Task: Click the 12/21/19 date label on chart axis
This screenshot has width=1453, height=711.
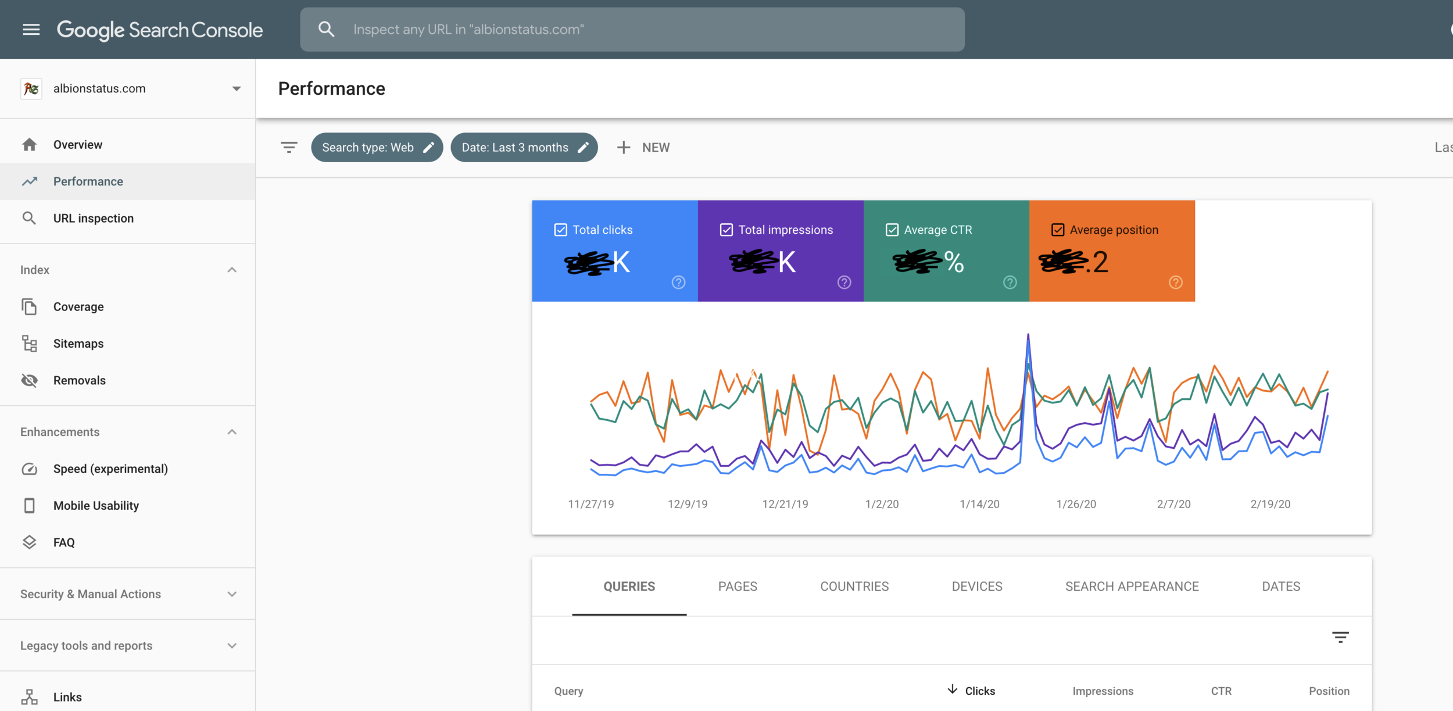Action: tap(785, 504)
